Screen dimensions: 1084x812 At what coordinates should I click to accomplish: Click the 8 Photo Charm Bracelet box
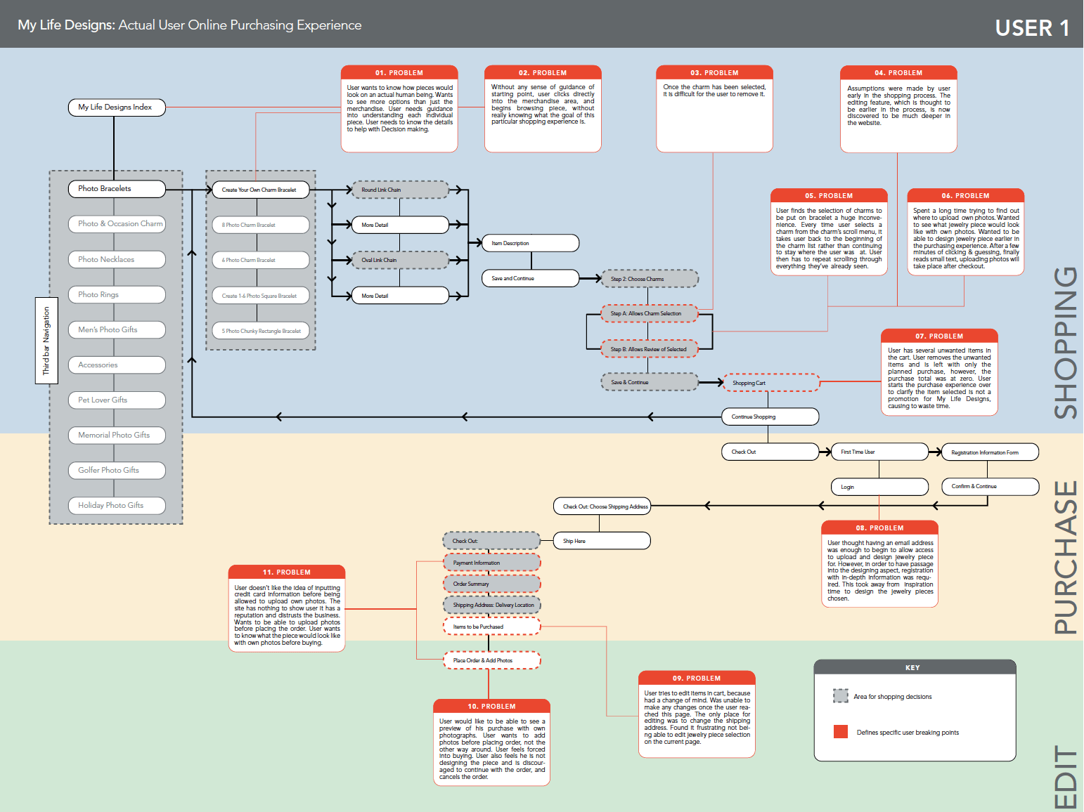(261, 225)
